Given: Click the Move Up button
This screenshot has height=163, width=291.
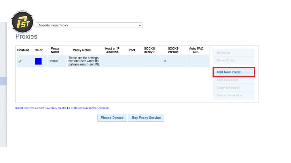Looking at the screenshot, I should point(233,53).
